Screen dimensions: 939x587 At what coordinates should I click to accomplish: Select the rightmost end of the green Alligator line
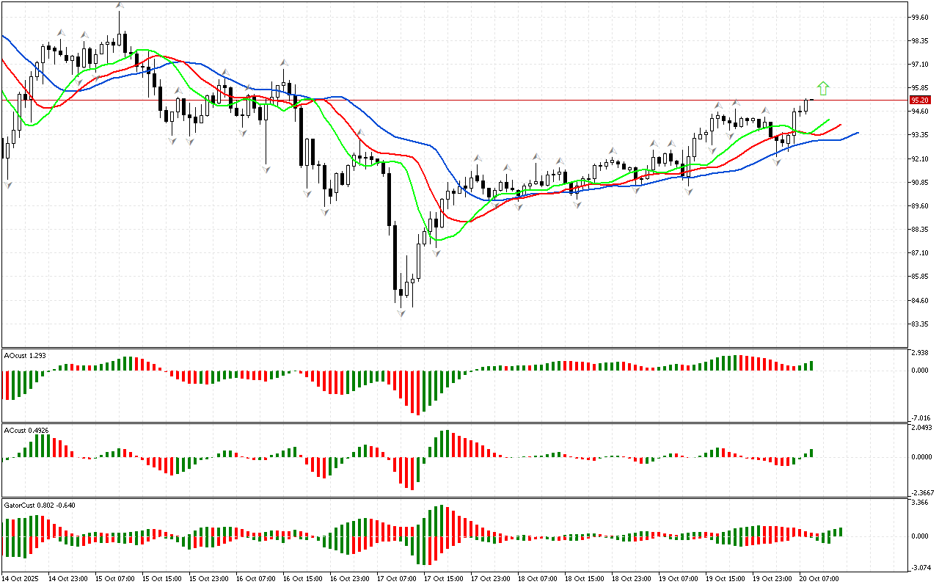point(829,119)
